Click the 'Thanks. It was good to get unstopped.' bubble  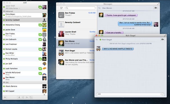[121, 15]
